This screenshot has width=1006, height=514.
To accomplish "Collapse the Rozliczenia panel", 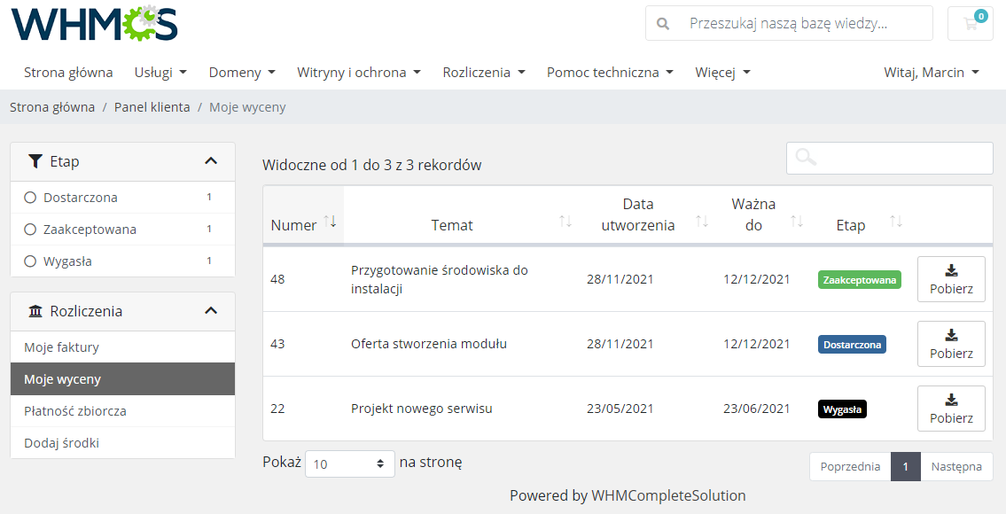I will pos(210,310).
